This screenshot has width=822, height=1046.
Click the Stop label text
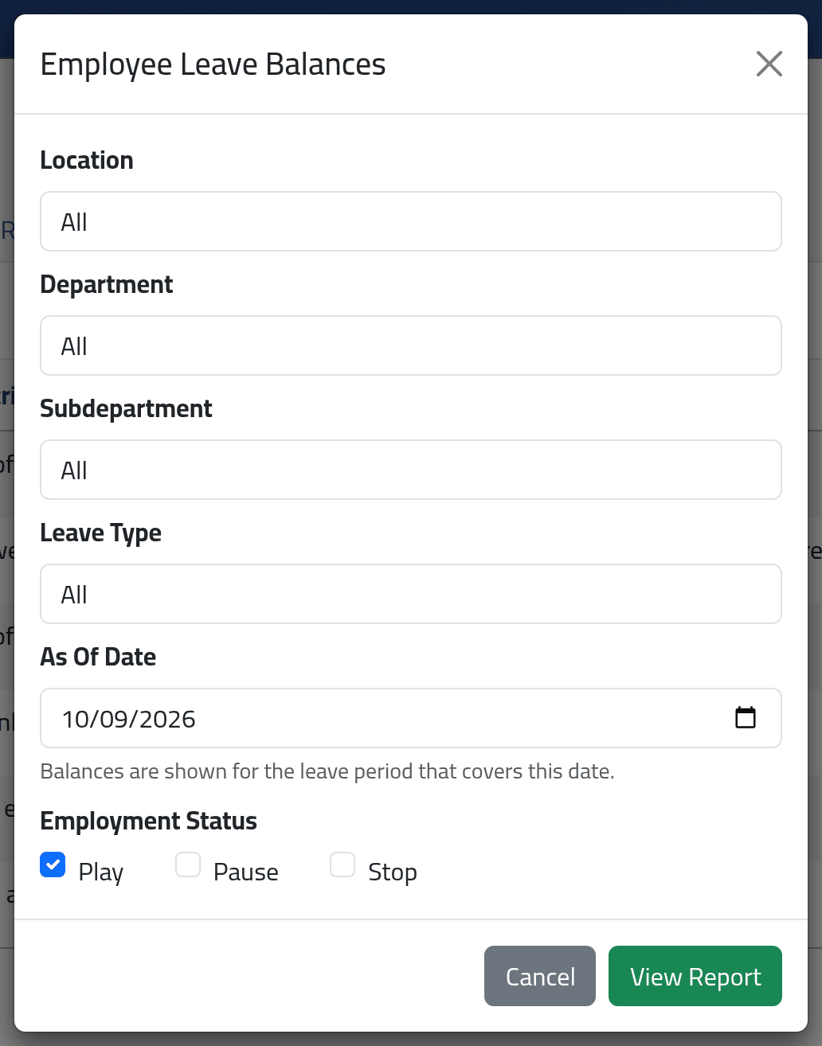pos(393,872)
